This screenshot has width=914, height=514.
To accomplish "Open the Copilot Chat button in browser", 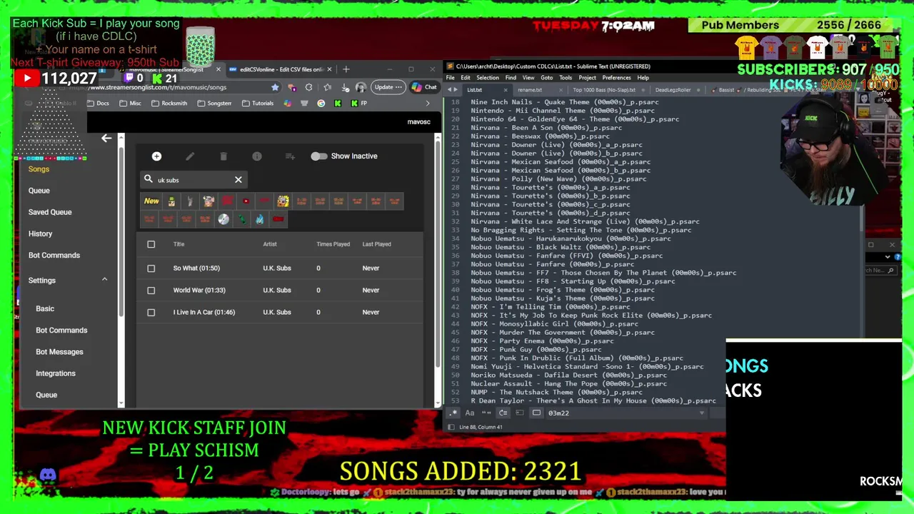I will click(x=424, y=87).
